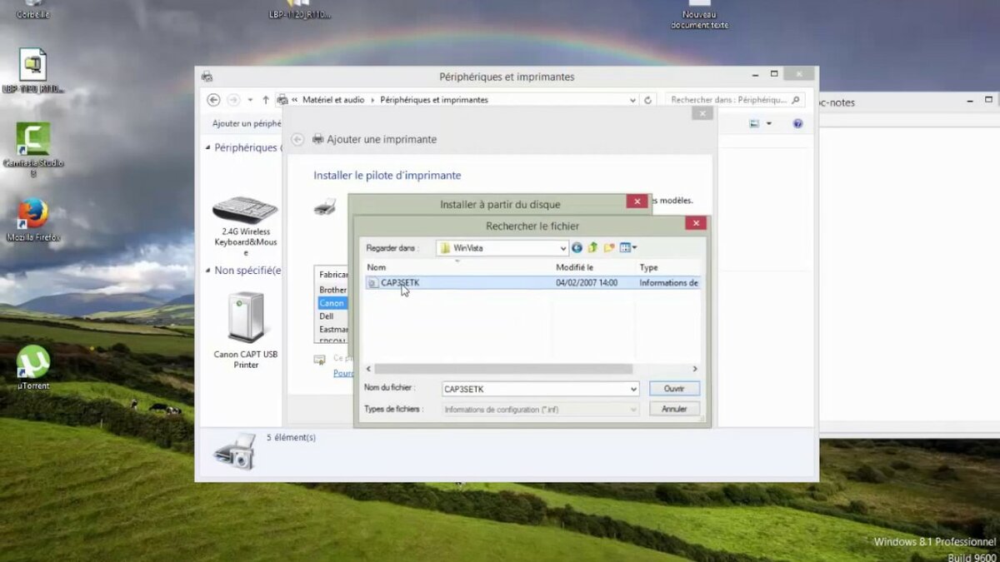Click the Forward arrow in Périphériques window
Image resolution: width=1000 pixels, height=562 pixels.
click(x=233, y=100)
